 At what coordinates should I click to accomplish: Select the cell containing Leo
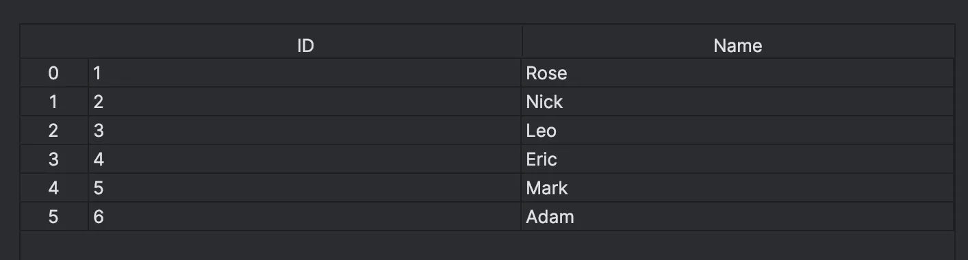point(737,130)
